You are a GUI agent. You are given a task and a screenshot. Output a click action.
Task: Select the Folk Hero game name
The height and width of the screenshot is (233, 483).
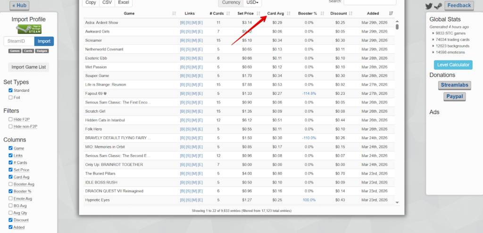click(93, 129)
